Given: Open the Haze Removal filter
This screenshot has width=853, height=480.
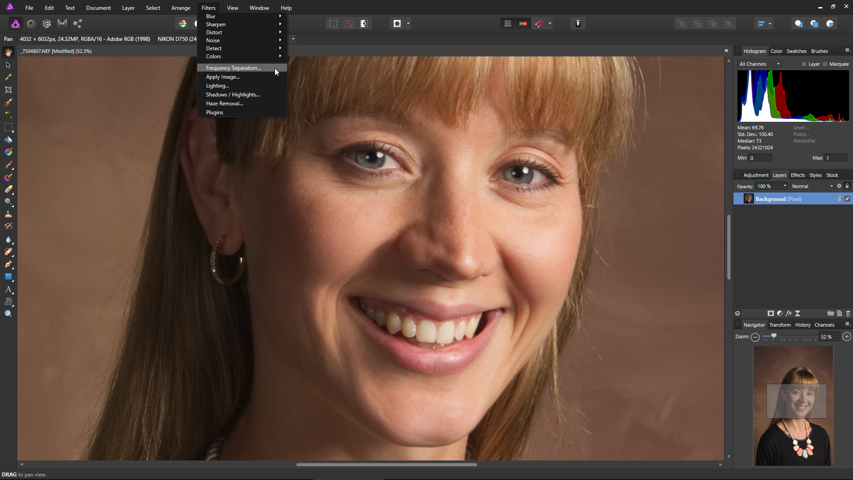Looking at the screenshot, I should (x=224, y=104).
